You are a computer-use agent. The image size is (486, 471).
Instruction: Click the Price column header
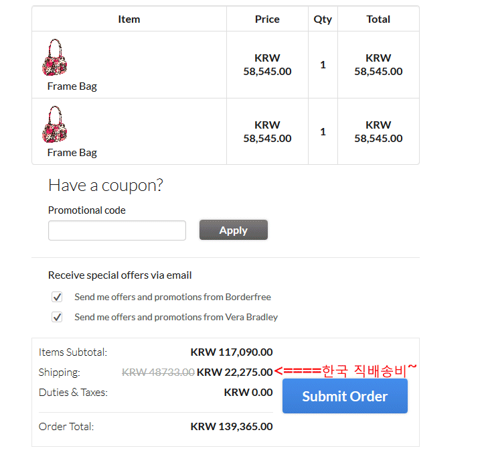point(267,19)
